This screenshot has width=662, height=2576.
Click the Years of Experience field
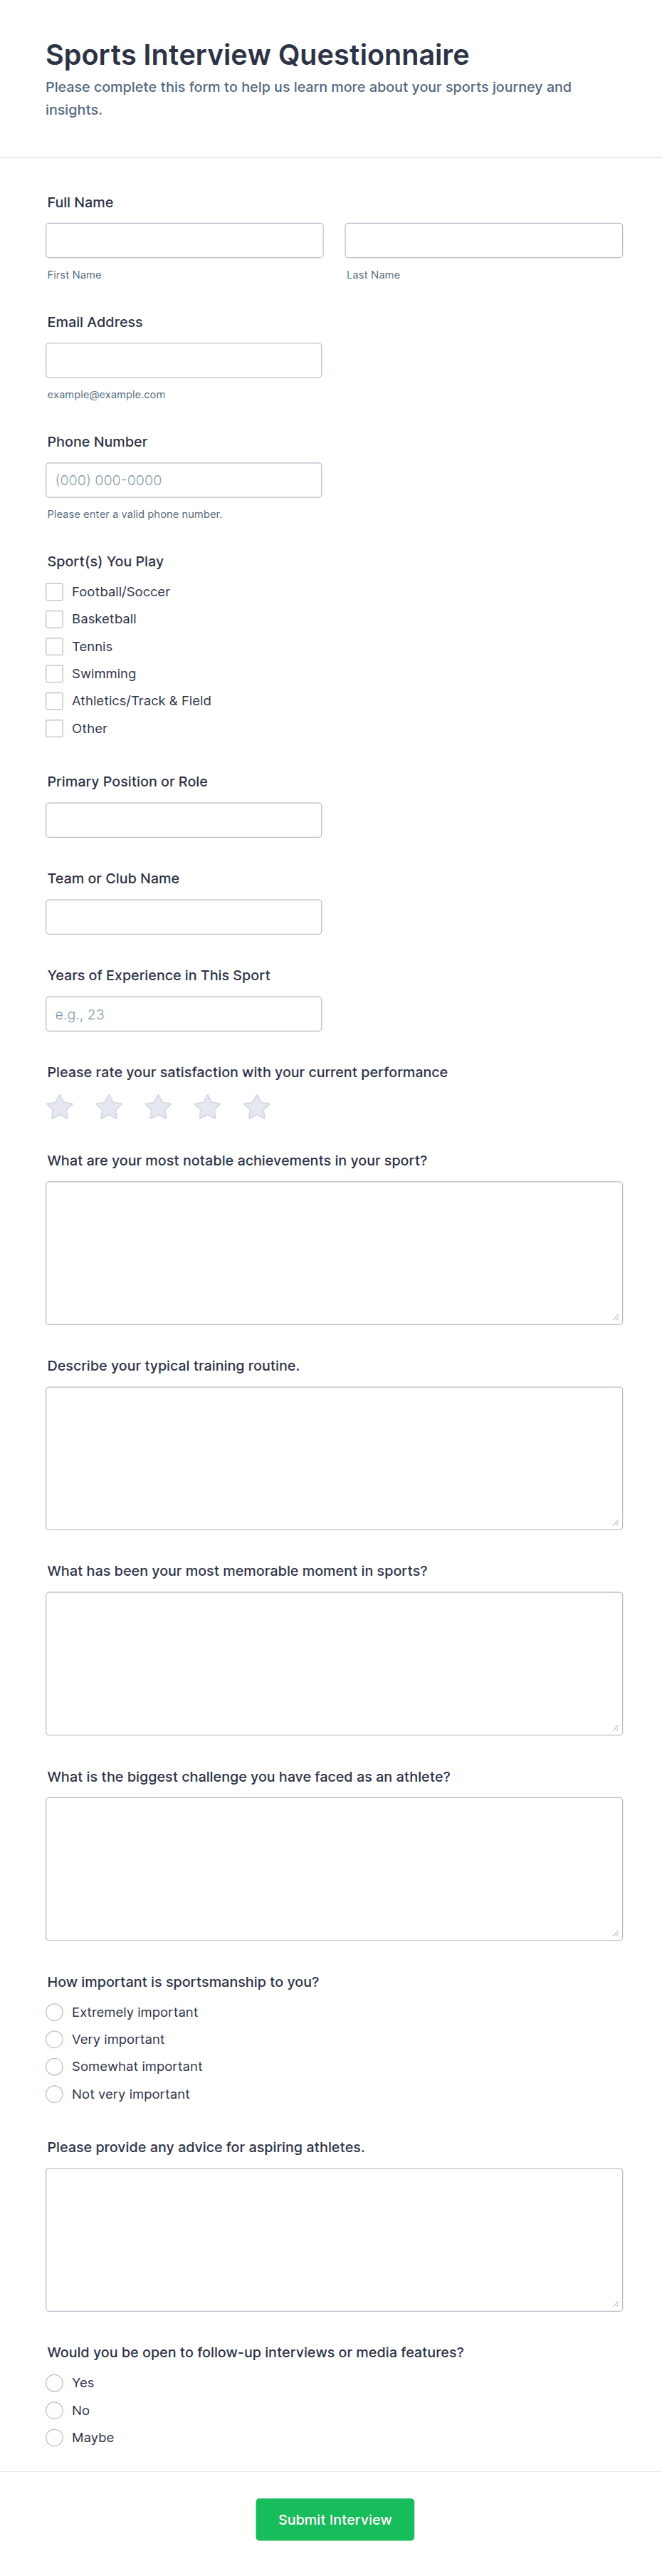pyautogui.click(x=184, y=1014)
